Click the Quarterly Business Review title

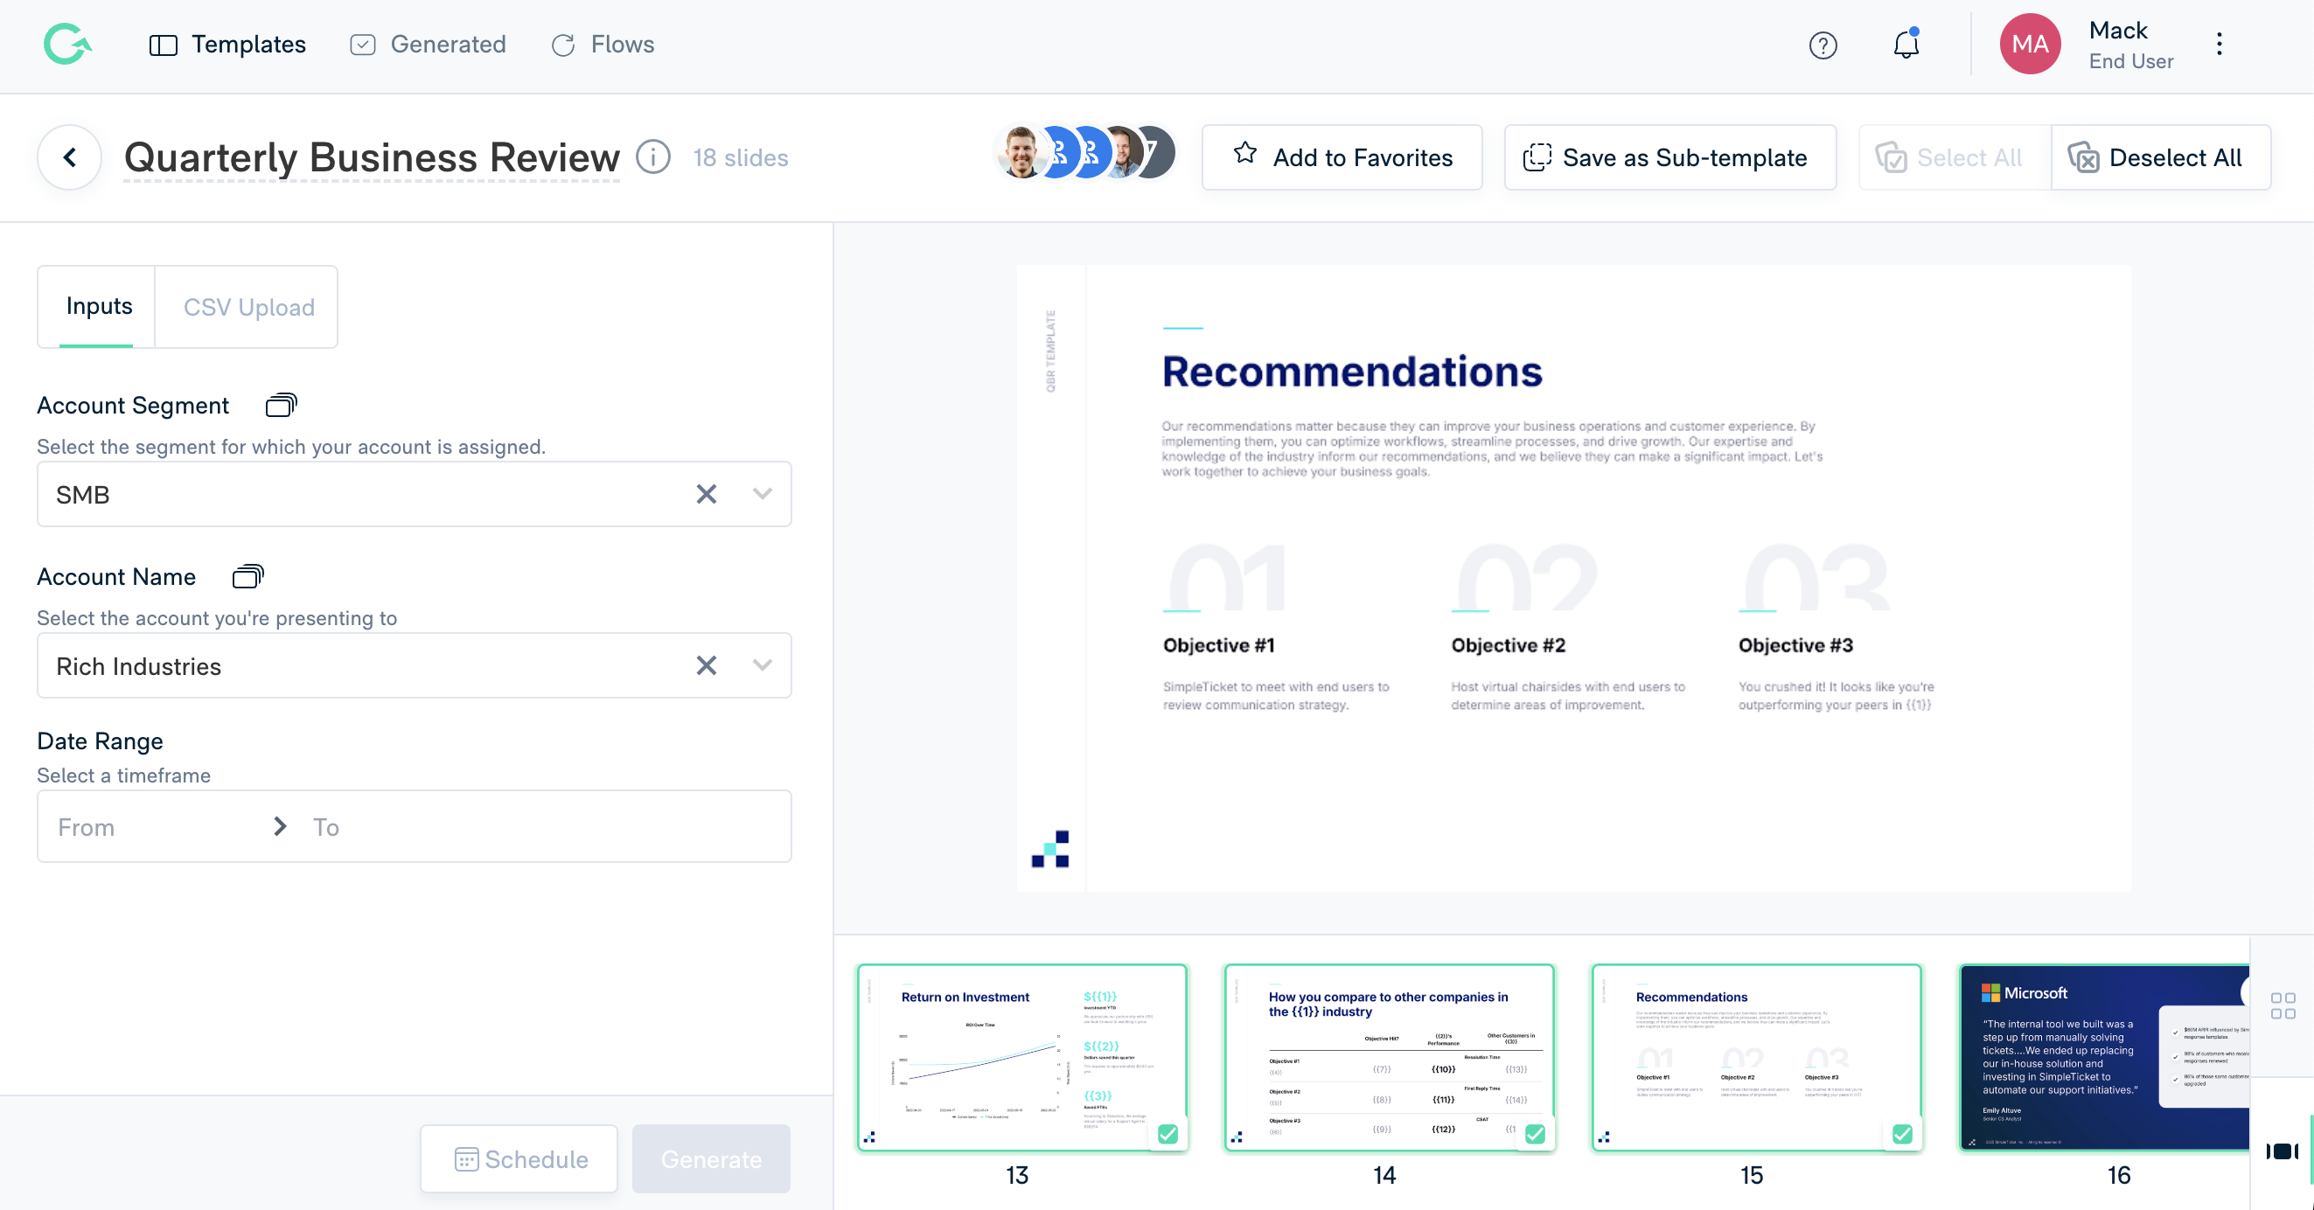tap(371, 157)
